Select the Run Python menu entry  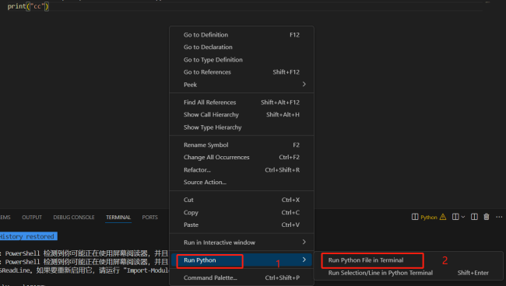point(241,260)
